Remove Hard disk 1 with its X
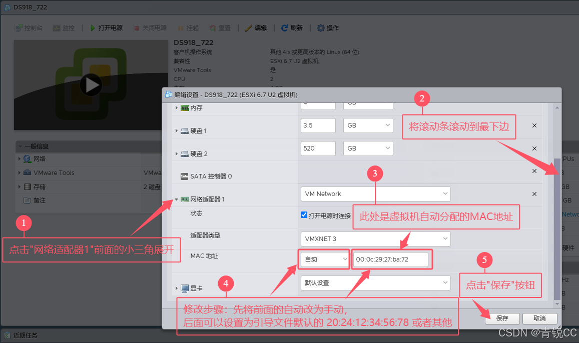This screenshot has height=343, width=579. (x=534, y=125)
